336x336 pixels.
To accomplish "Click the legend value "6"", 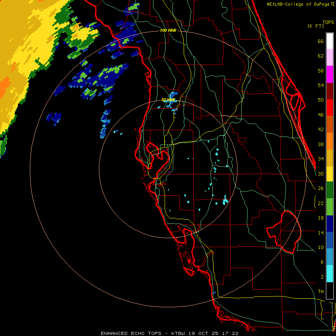I will pyautogui.click(x=322, y=262).
